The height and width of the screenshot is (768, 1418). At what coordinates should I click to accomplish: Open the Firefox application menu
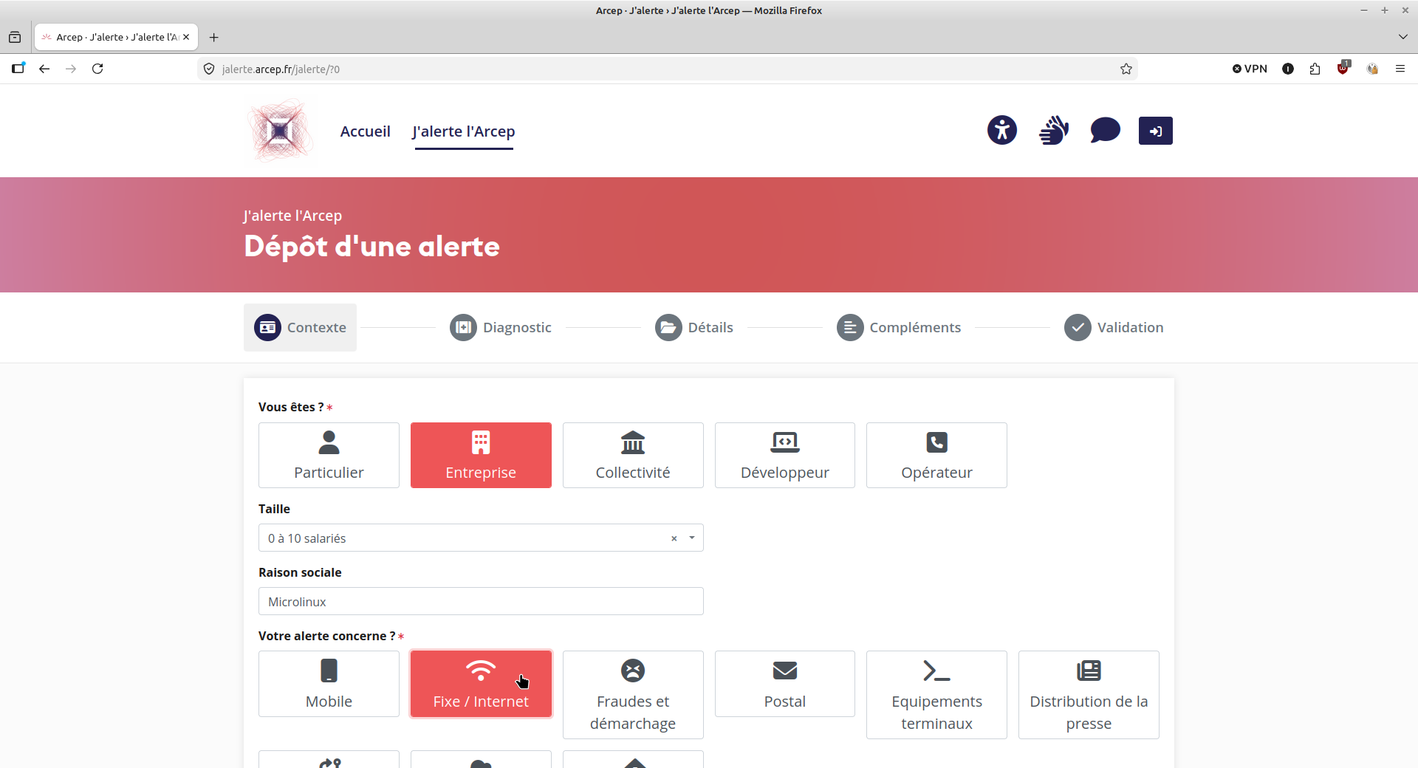pyautogui.click(x=1400, y=69)
